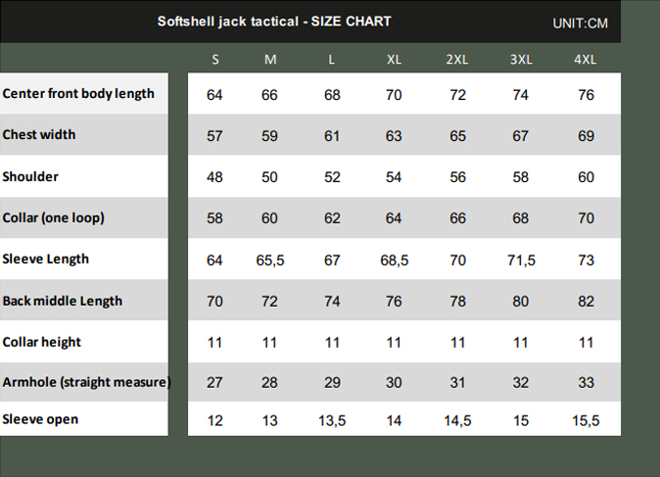Select the 'Back middle Length' row label
Viewport: 660px width, 477px height.
pos(63,301)
